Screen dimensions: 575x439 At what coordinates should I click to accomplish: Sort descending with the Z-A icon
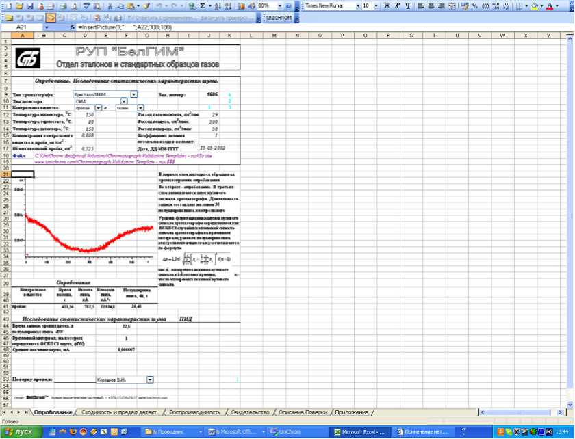pyautogui.click(x=228, y=6)
